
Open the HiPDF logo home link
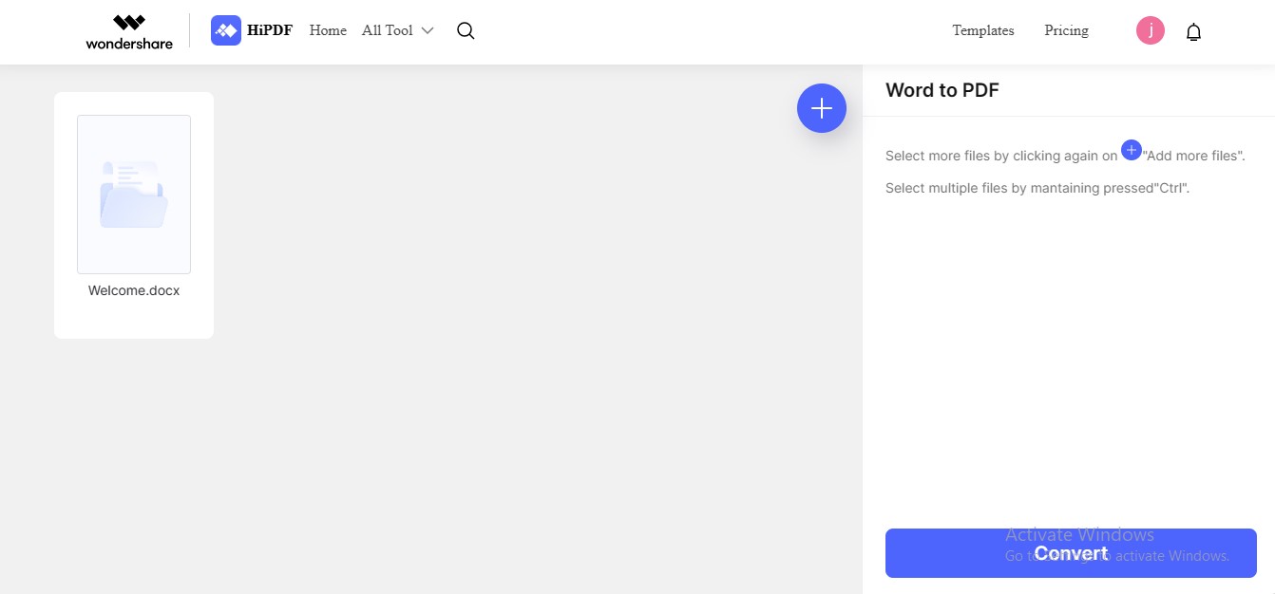tap(252, 30)
